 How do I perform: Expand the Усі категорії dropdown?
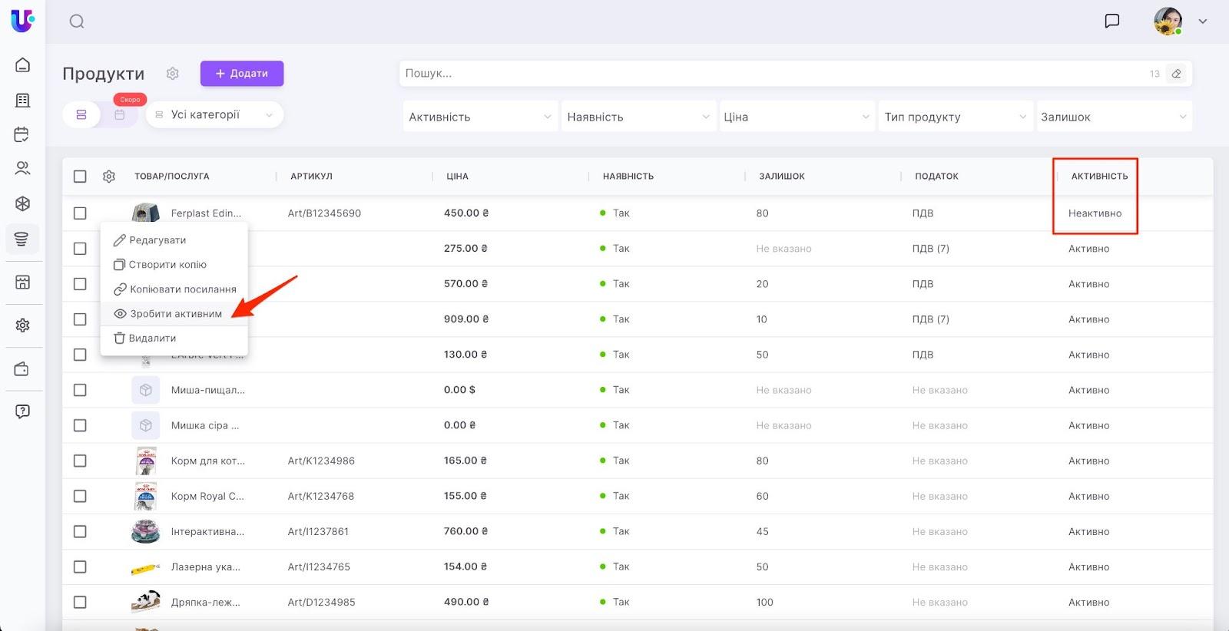click(x=214, y=115)
